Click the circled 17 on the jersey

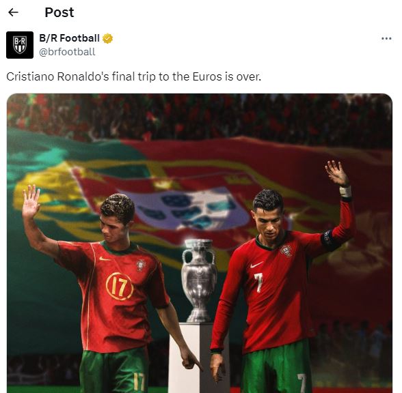pyautogui.click(x=119, y=287)
